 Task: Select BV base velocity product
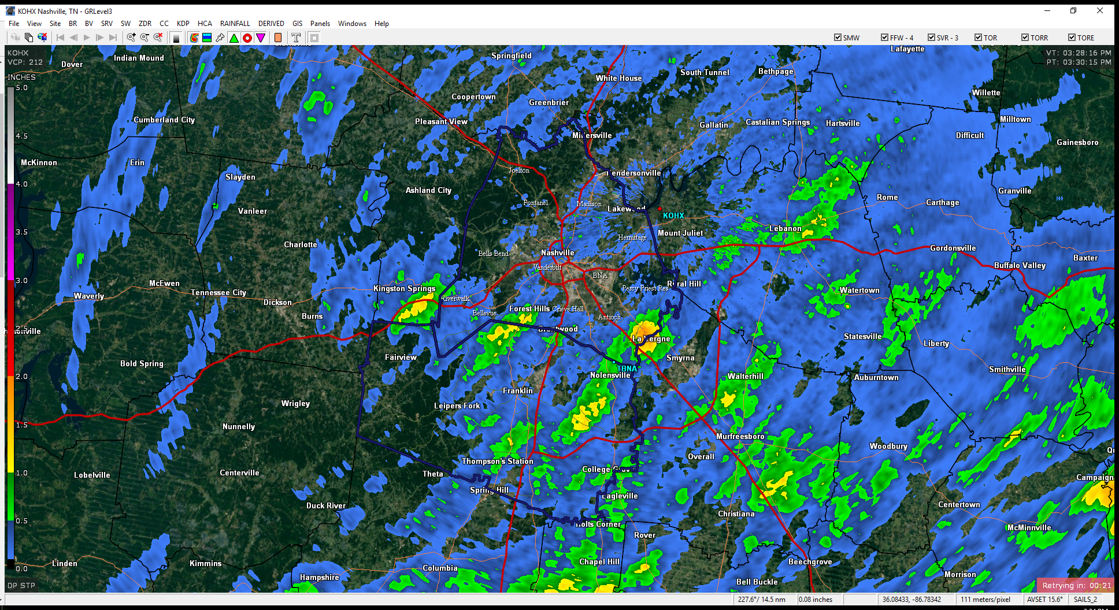(x=89, y=24)
